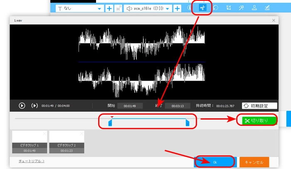
Task: Click the rotate tool icon
Action: click(x=216, y=8)
